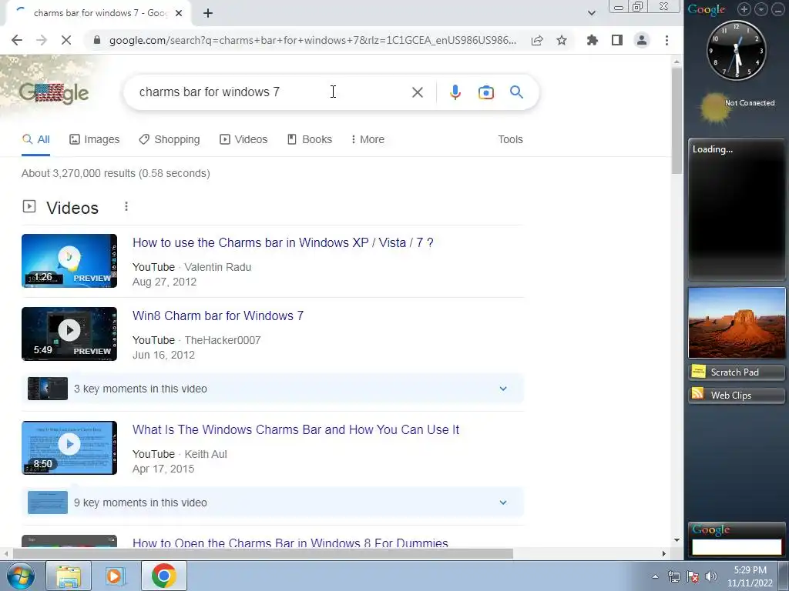The width and height of the screenshot is (789, 591).
Task: Add gadget with sidebar plus button
Action: point(744,9)
